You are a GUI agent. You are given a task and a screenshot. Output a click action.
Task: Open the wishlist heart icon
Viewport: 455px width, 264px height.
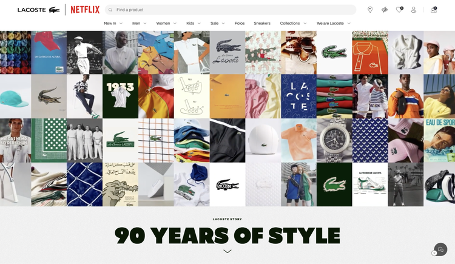pyautogui.click(x=399, y=10)
